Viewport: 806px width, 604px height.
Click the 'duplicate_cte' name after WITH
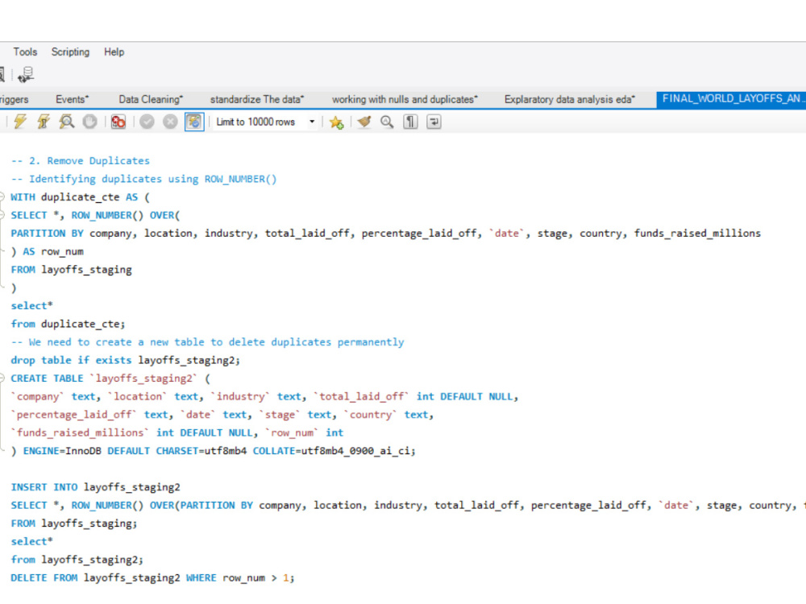(80, 197)
